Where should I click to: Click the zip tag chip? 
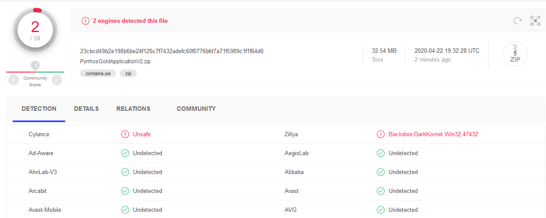coord(128,73)
